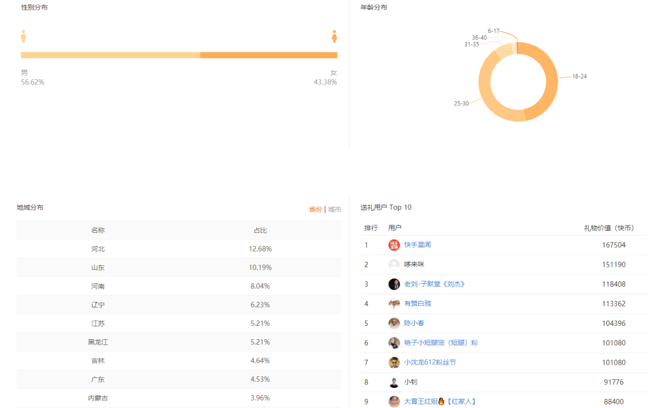Click 陈小春 profile avatar
The width and height of the screenshot is (658, 408).
coord(394,323)
